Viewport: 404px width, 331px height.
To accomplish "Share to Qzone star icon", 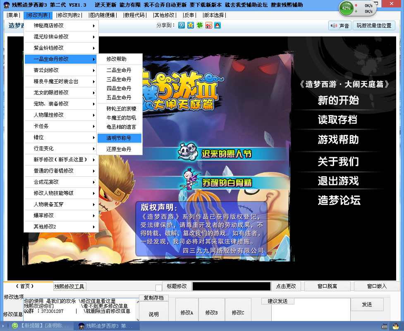I will [190, 25].
